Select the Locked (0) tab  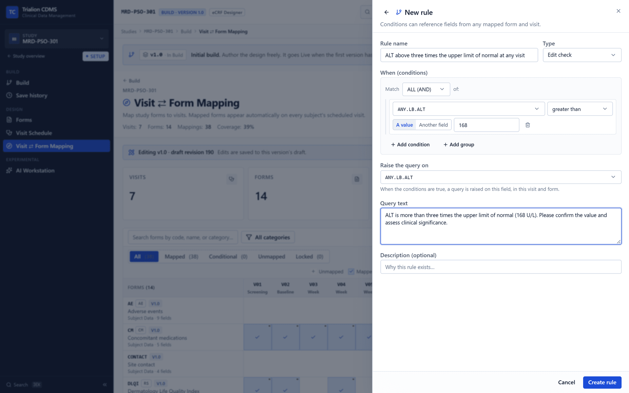[x=309, y=256]
